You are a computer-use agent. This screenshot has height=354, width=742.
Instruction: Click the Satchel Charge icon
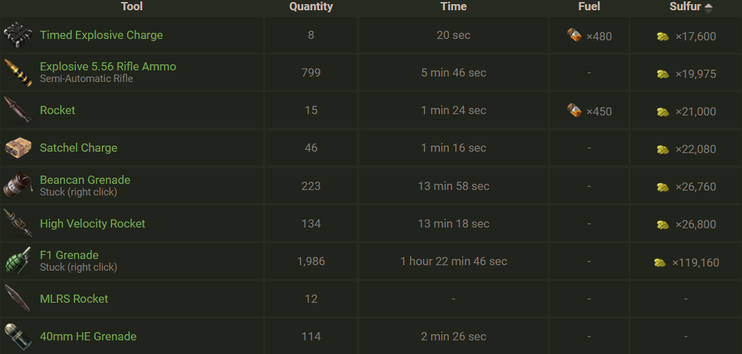[x=18, y=148]
